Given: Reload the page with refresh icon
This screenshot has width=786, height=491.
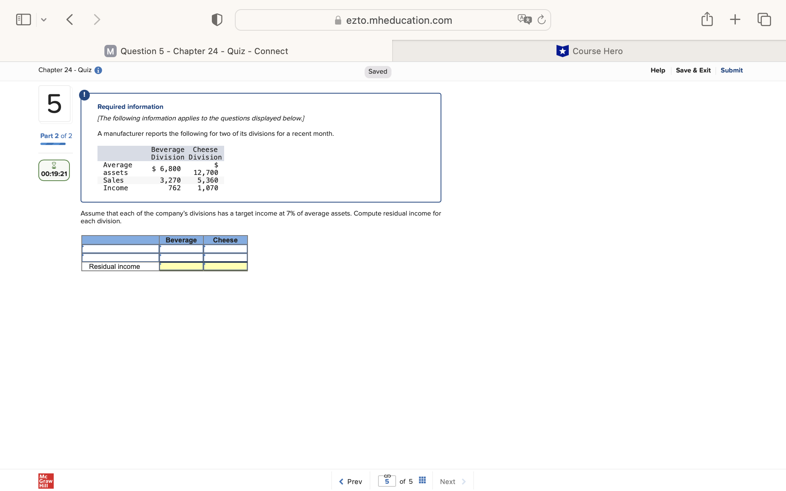Looking at the screenshot, I should click(542, 20).
